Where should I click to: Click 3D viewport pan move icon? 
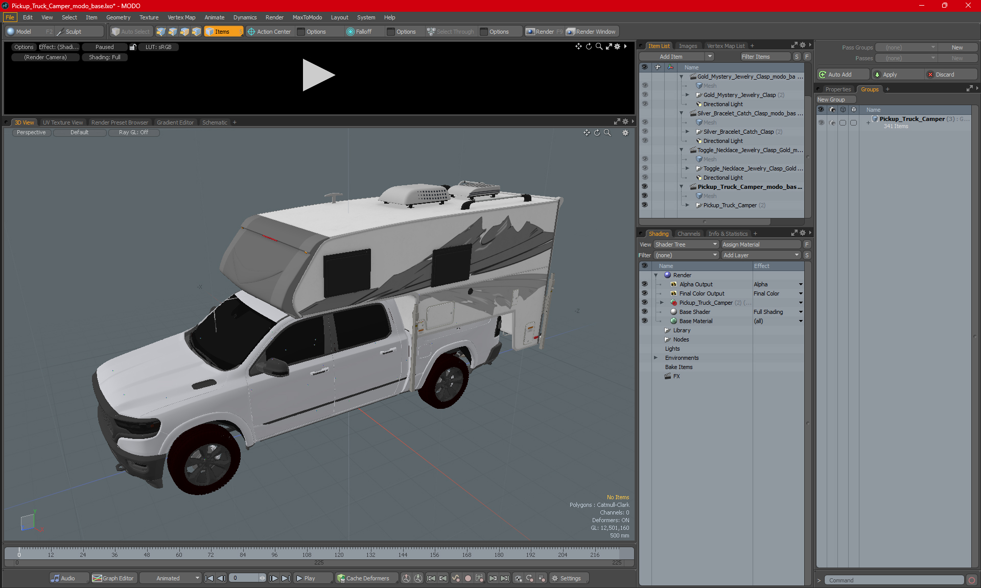pos(587,133)
